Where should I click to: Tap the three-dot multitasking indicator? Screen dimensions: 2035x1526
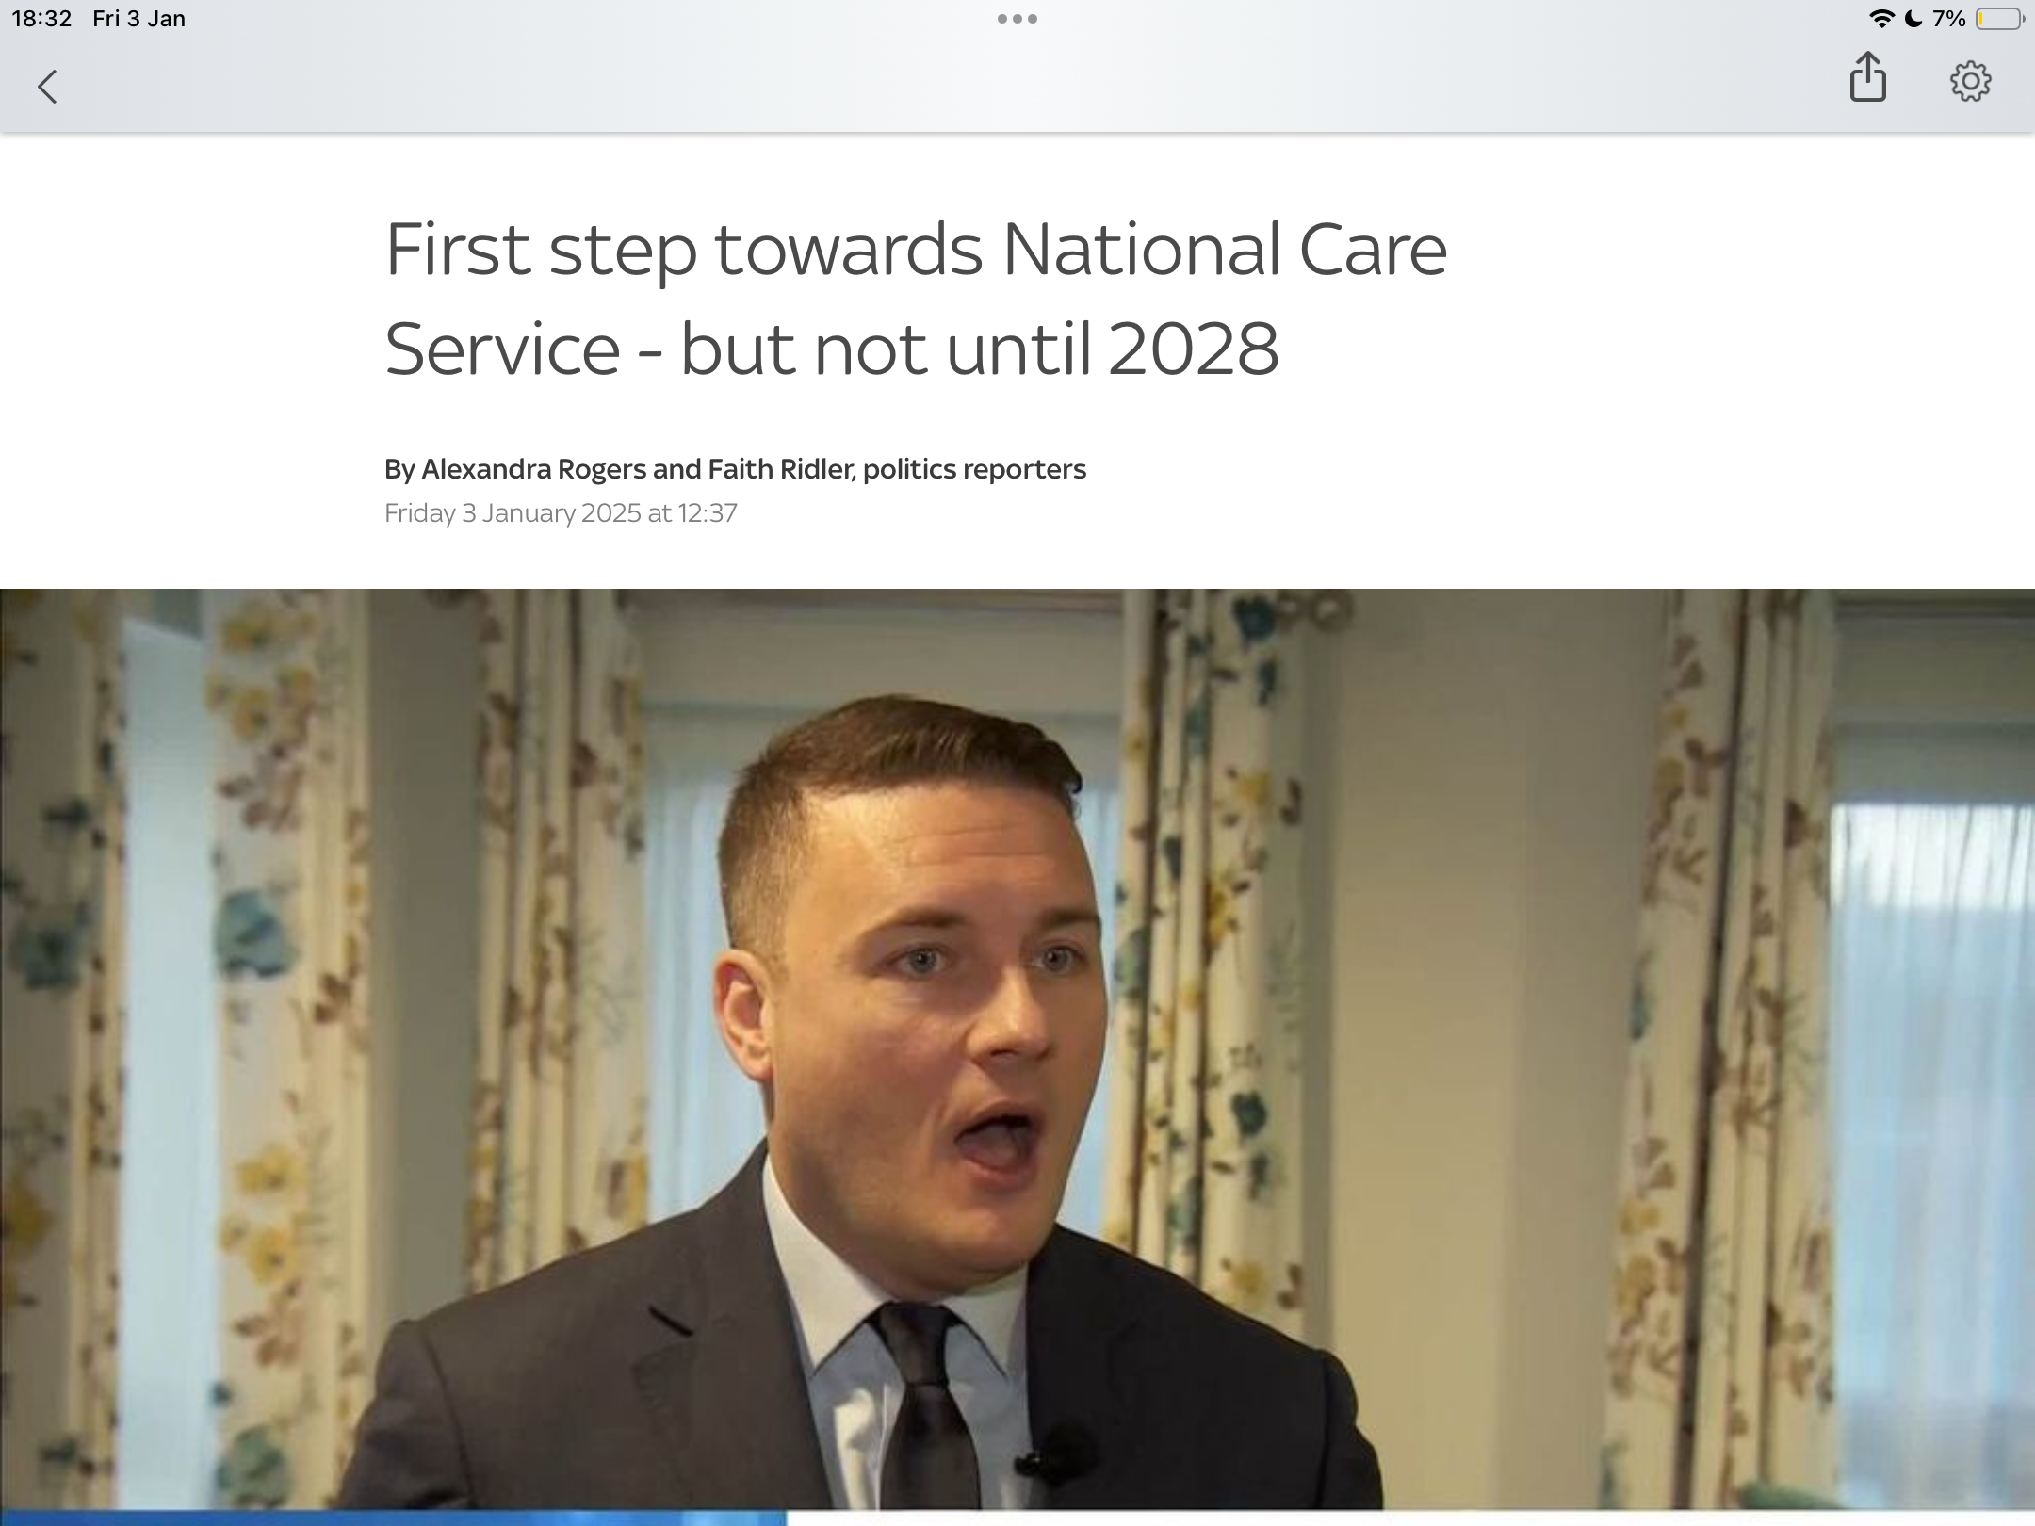click(x=1017, y=19)
